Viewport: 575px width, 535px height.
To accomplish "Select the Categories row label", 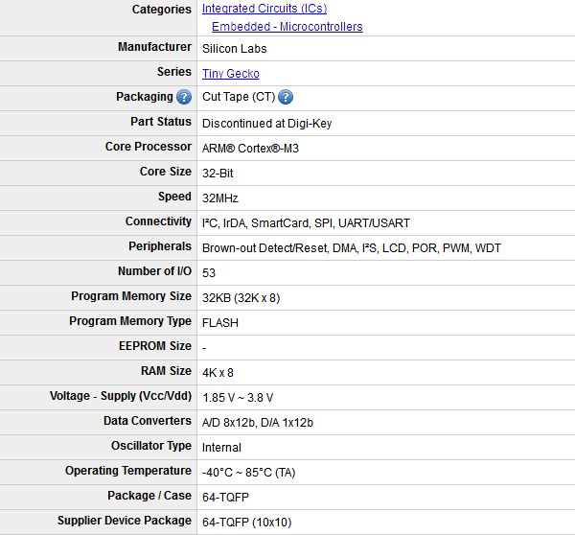I will pyautogui.click(x=162, y=10).
